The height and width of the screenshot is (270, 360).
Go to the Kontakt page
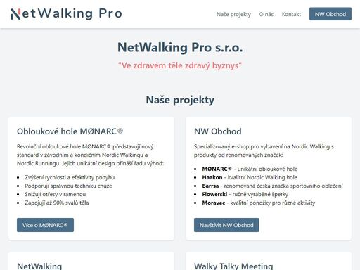point(291,14)
